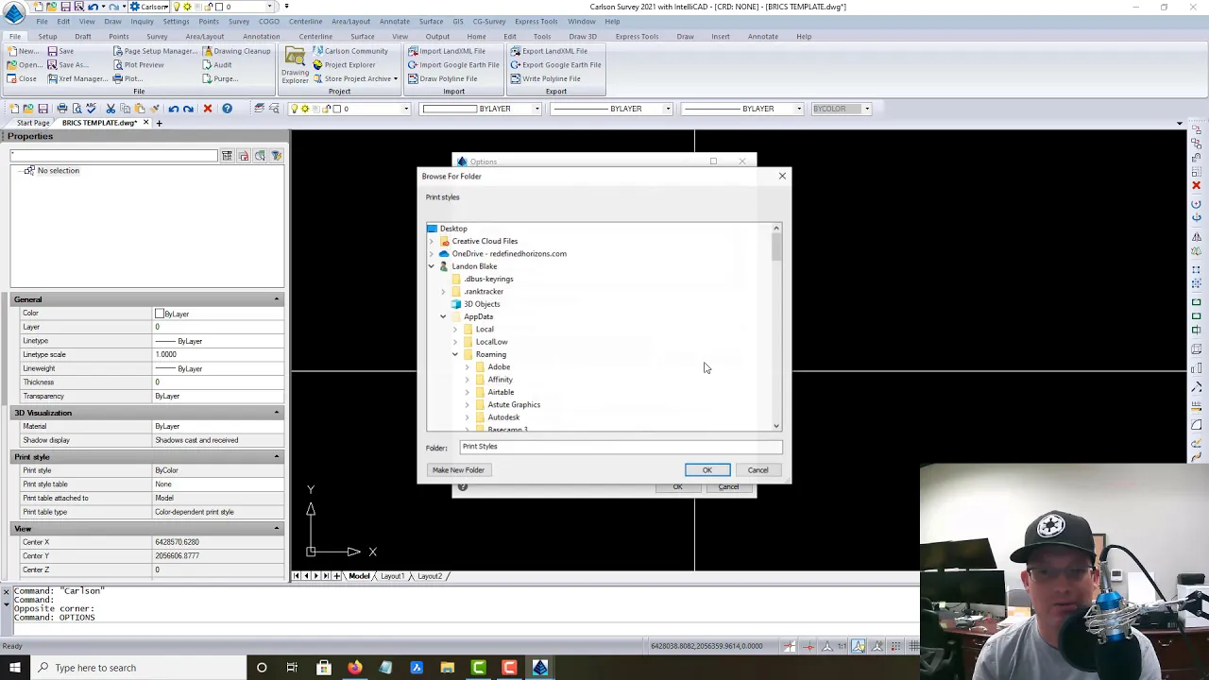Click the taskbar search box

[138, 668]
